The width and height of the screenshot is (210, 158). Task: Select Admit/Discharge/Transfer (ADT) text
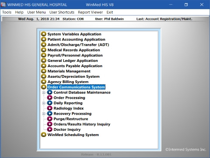coord(78,45)
